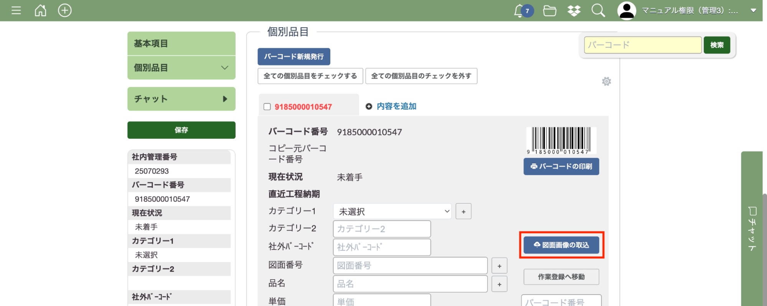Click the 図面番号 input field
The image size is (767, 306).
click(x=410, y=266)
